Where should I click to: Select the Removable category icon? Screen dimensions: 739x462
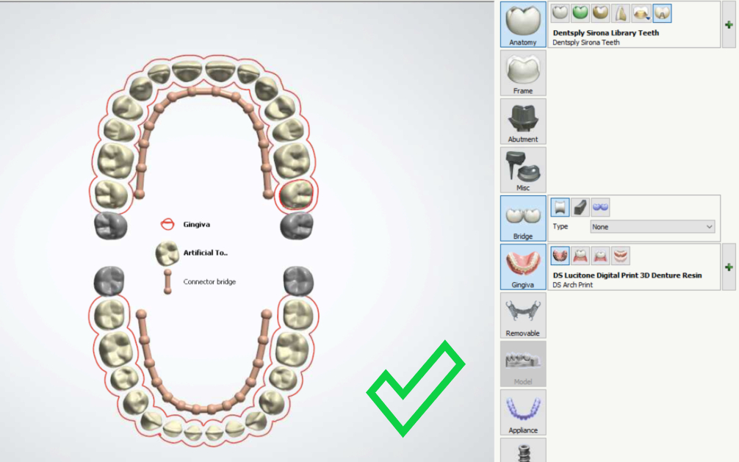pos(523,315)
